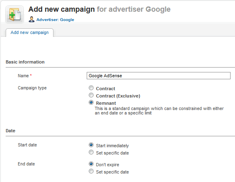235x182 pixels.
Task: Choose Start immediately for start date
Action: (91, 145)
